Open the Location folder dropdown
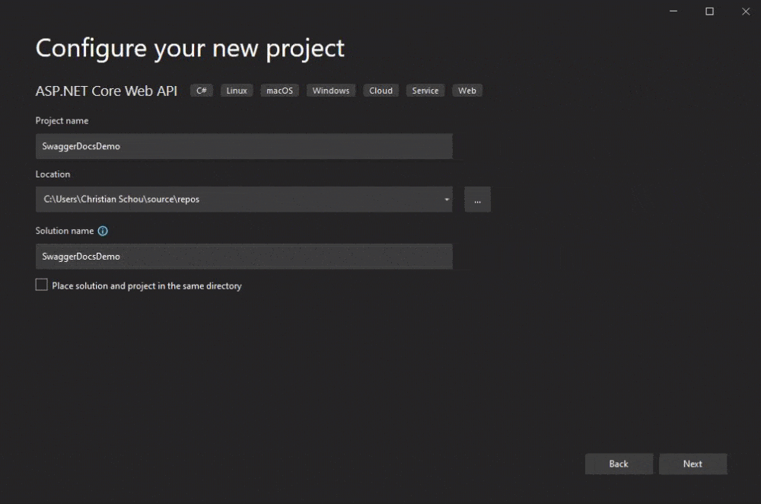Viewport: 761px width, 504px height. pyautogui.click(x=244, y=199)
